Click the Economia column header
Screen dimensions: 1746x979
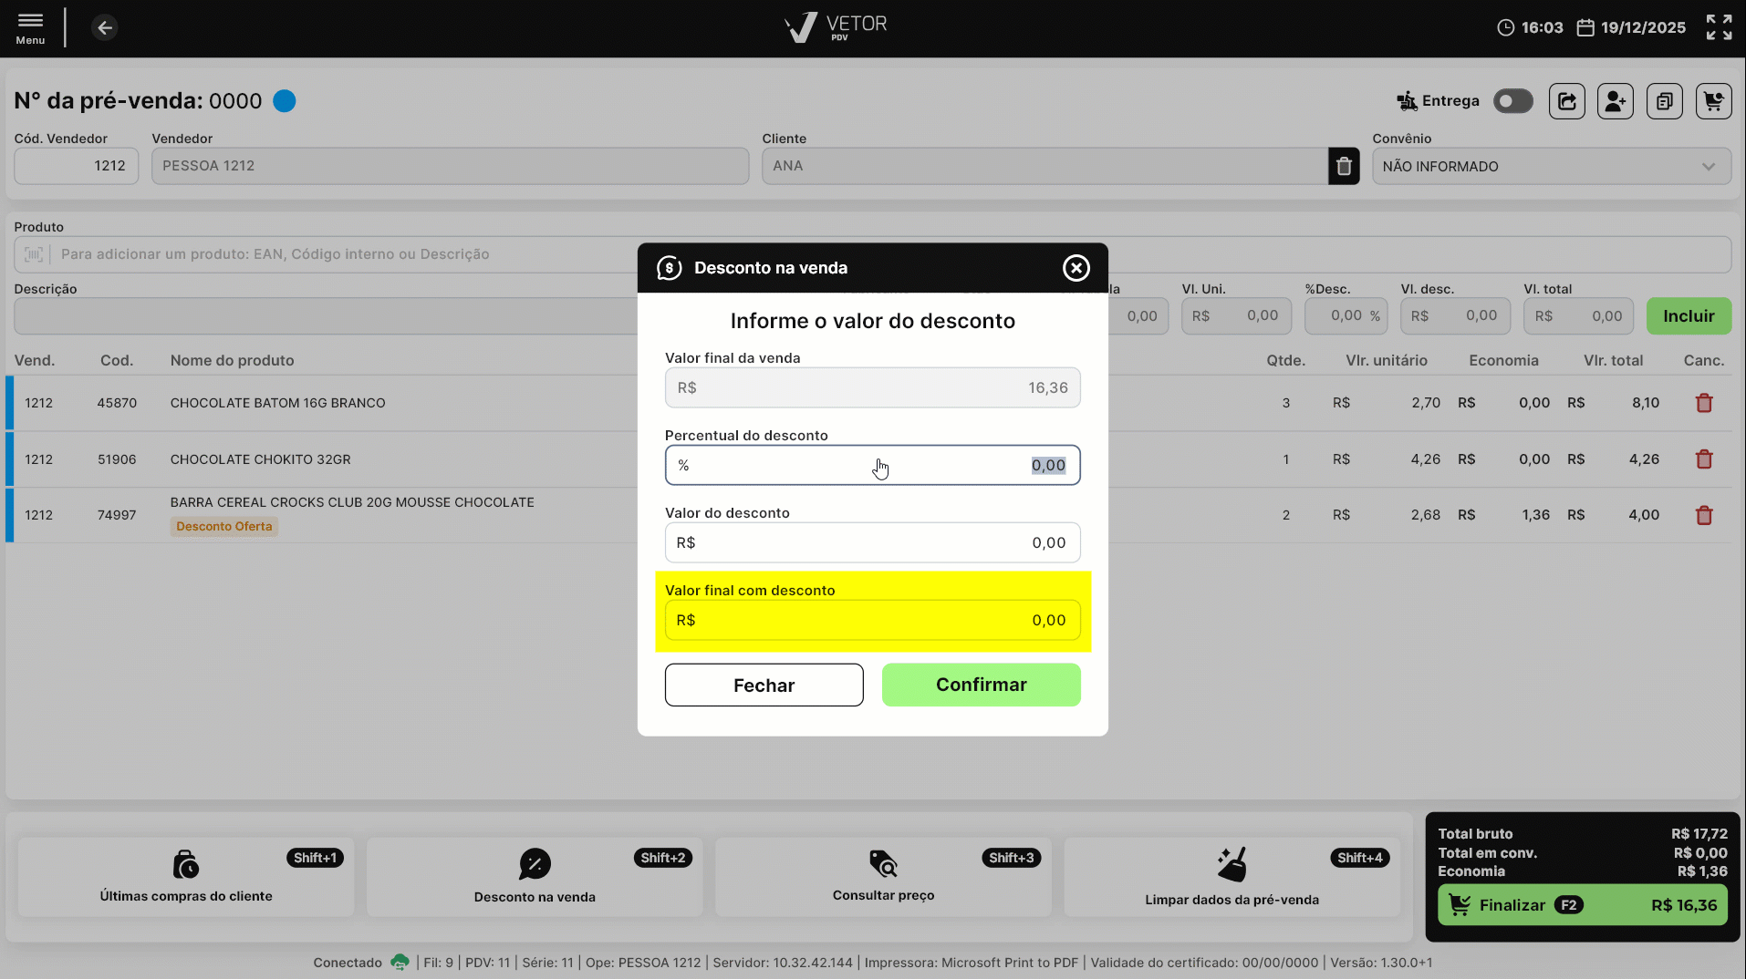click(1503, 360)
